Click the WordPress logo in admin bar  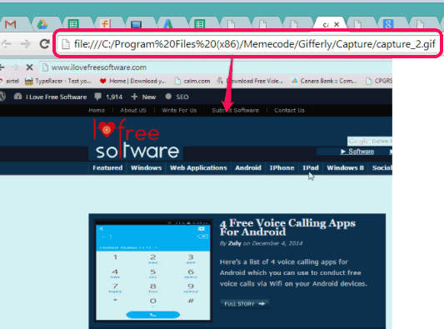2,97
